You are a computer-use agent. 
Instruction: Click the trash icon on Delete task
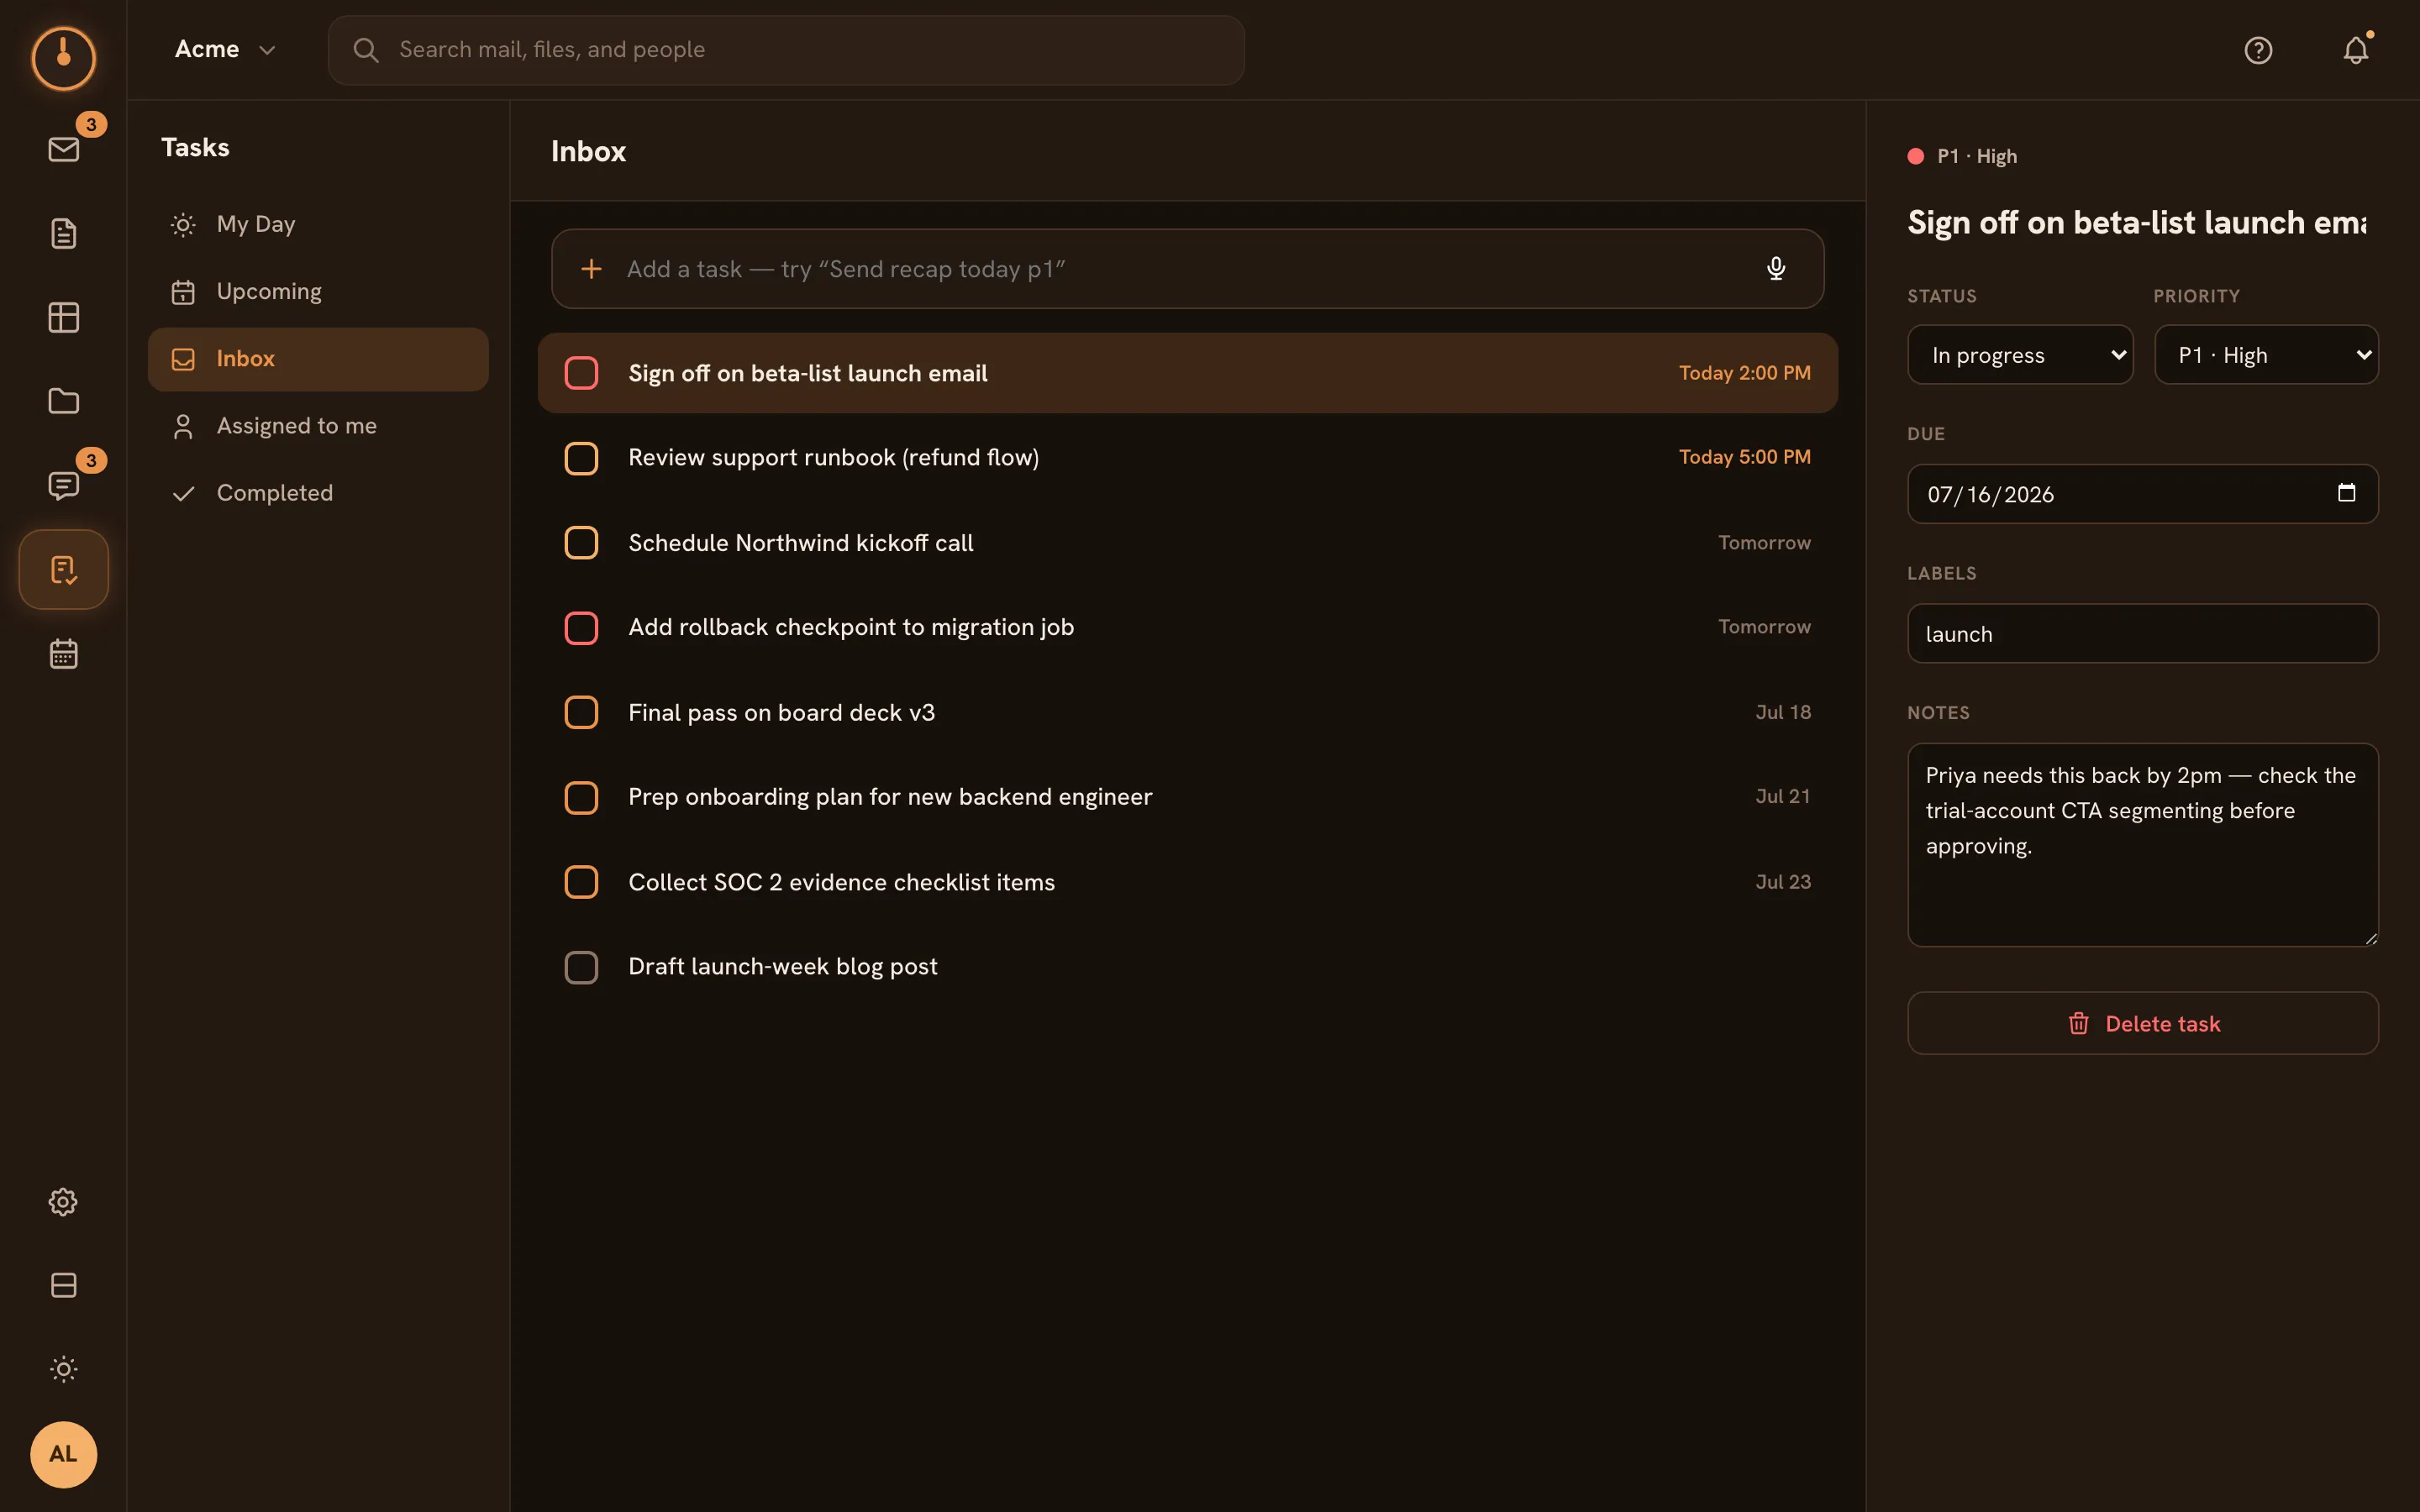coord(2078,1023)
